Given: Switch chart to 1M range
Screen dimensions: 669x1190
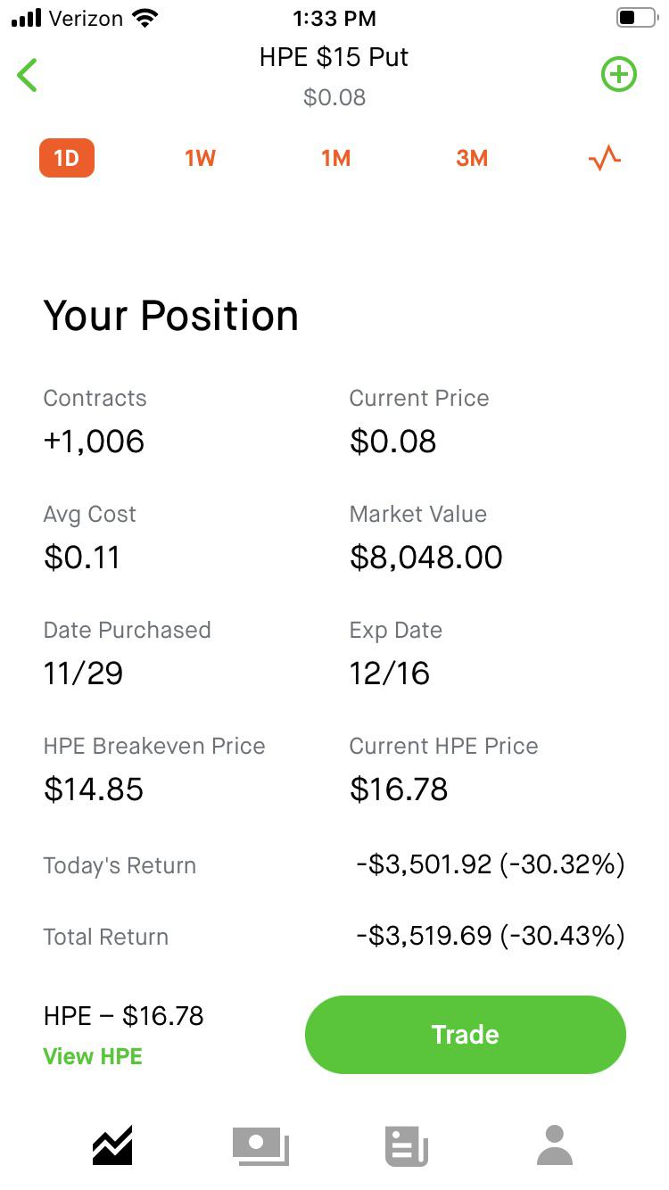Looking at the screenshot, I should [335, 159].
